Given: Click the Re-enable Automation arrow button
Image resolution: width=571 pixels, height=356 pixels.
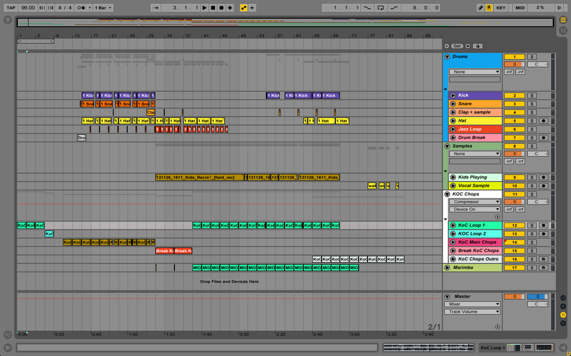Looking at the screenshot, I should tap(252, 7).
